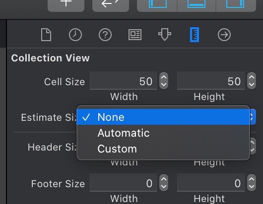263x204 pixels.
Task: Toggle the right inspector panel
Action: [x=236, y=4]
